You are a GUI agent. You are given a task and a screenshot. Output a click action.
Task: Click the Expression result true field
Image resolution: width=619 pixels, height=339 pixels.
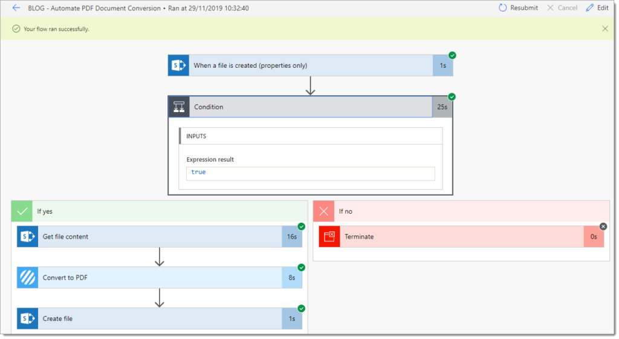[310, 174]
